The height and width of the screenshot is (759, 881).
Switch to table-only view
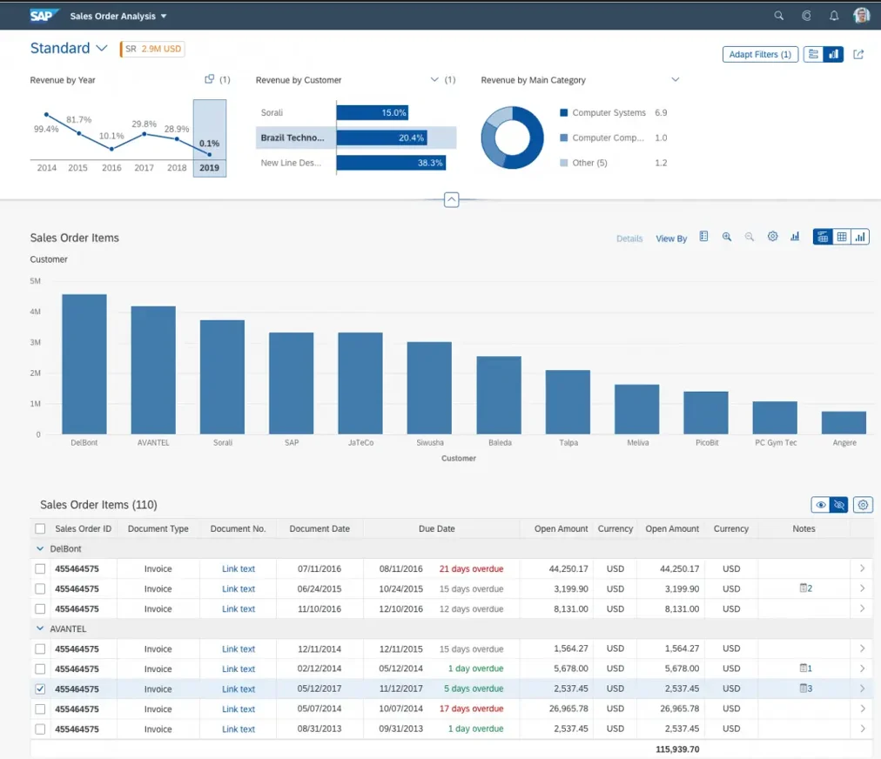coord(842,237)
